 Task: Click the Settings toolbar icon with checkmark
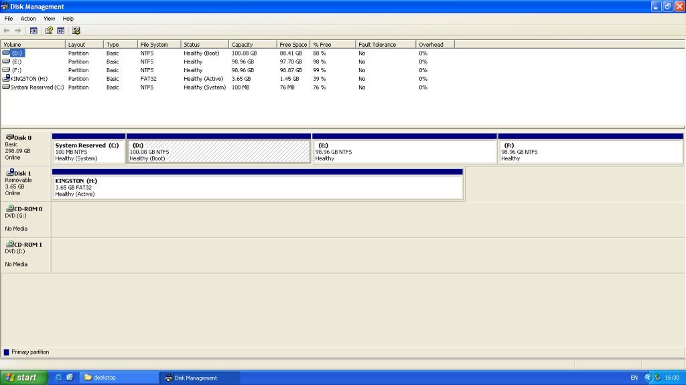76,31
